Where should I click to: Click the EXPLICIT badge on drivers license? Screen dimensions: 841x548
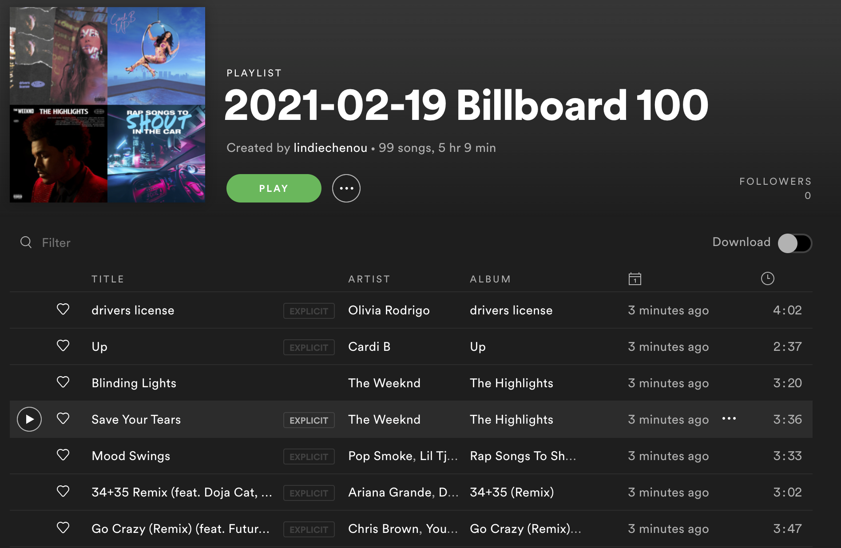point(309,310)
